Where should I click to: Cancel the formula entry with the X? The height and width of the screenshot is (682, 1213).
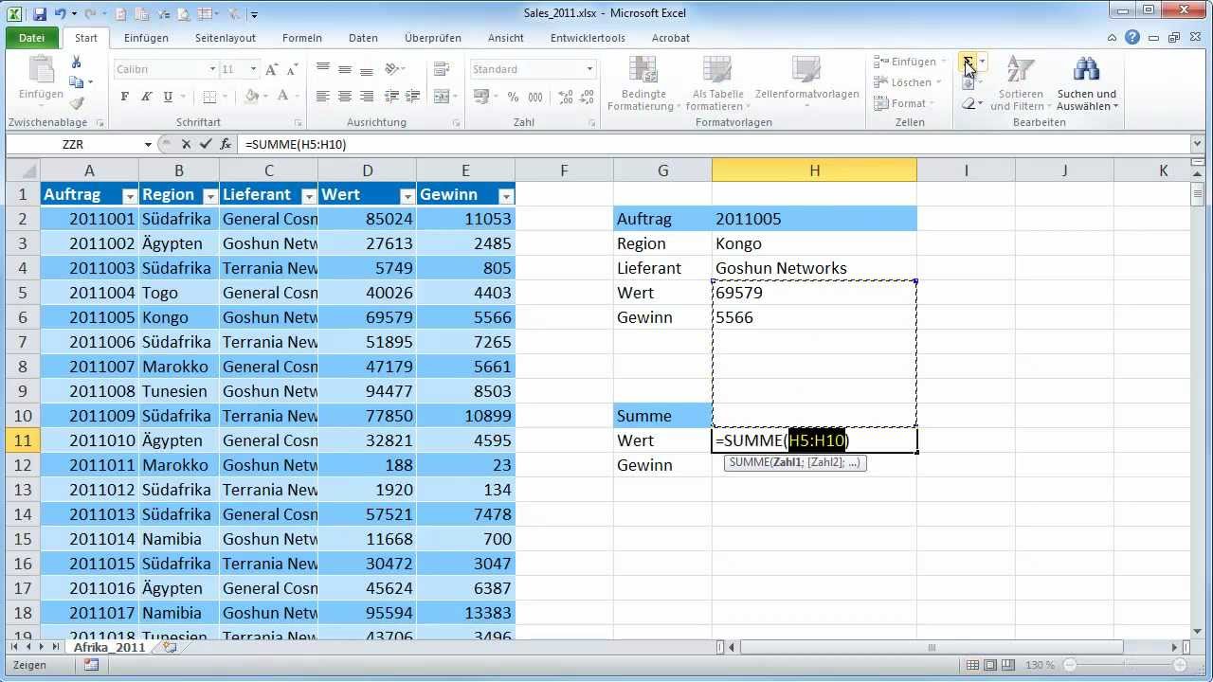[x=186, y=144]
